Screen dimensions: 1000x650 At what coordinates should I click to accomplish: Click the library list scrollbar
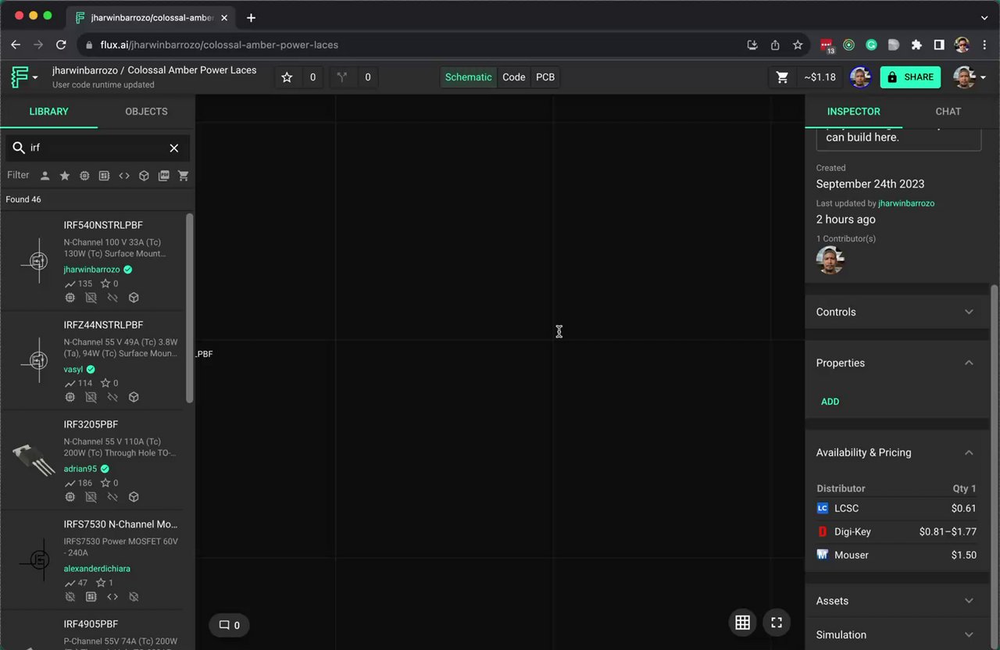coord(189,308)
